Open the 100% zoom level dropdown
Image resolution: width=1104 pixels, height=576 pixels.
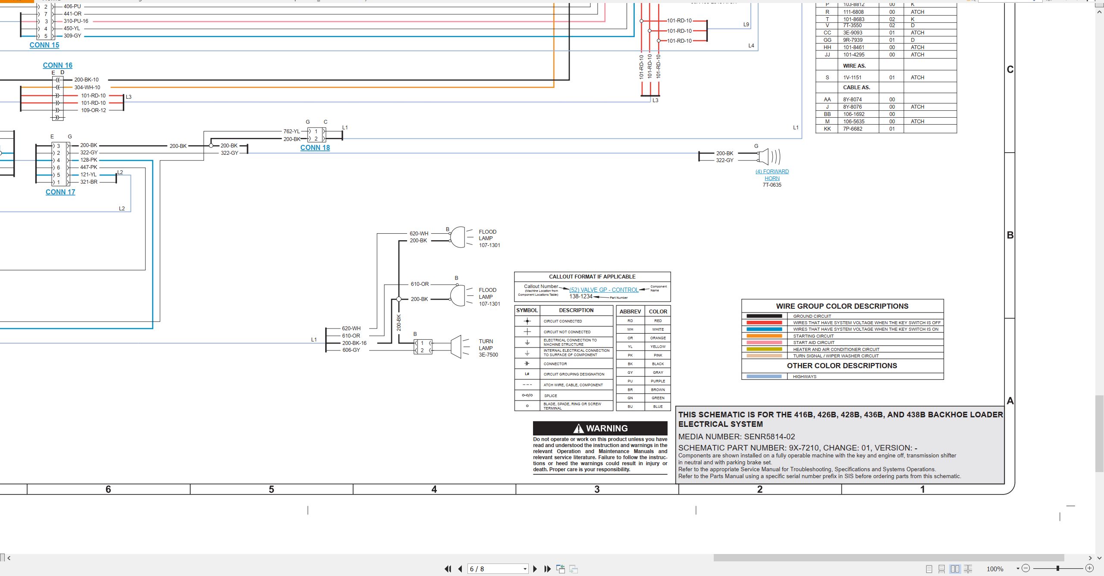point(1018,569)
